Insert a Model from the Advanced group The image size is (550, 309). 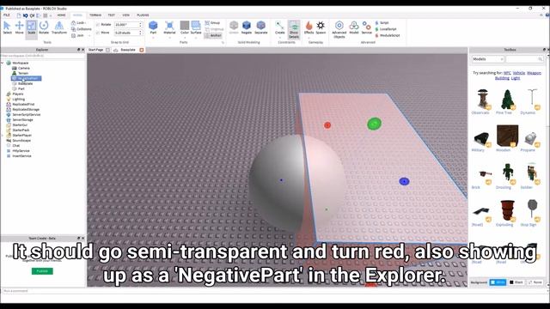pyautogui.click(x=354, y=27)
